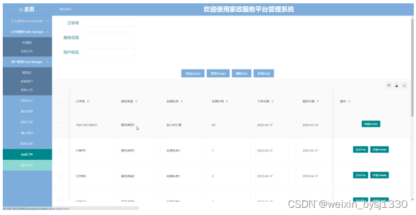Click the 查询/Query button
The image size is (416, 215).
tap(193, 74)
